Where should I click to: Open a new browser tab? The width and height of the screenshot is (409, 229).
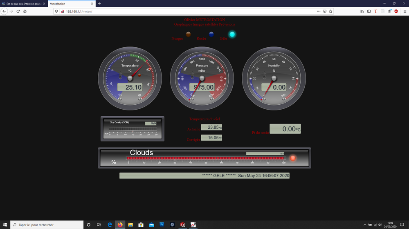[99, 4]
